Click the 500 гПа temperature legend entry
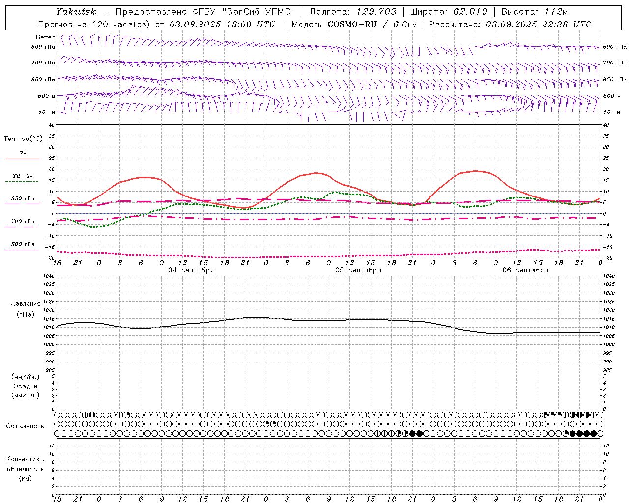This screenshot has height=503, width=629. tap(23, 244)
